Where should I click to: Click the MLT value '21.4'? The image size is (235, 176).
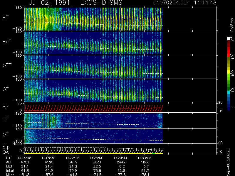[x=50, y=166]
